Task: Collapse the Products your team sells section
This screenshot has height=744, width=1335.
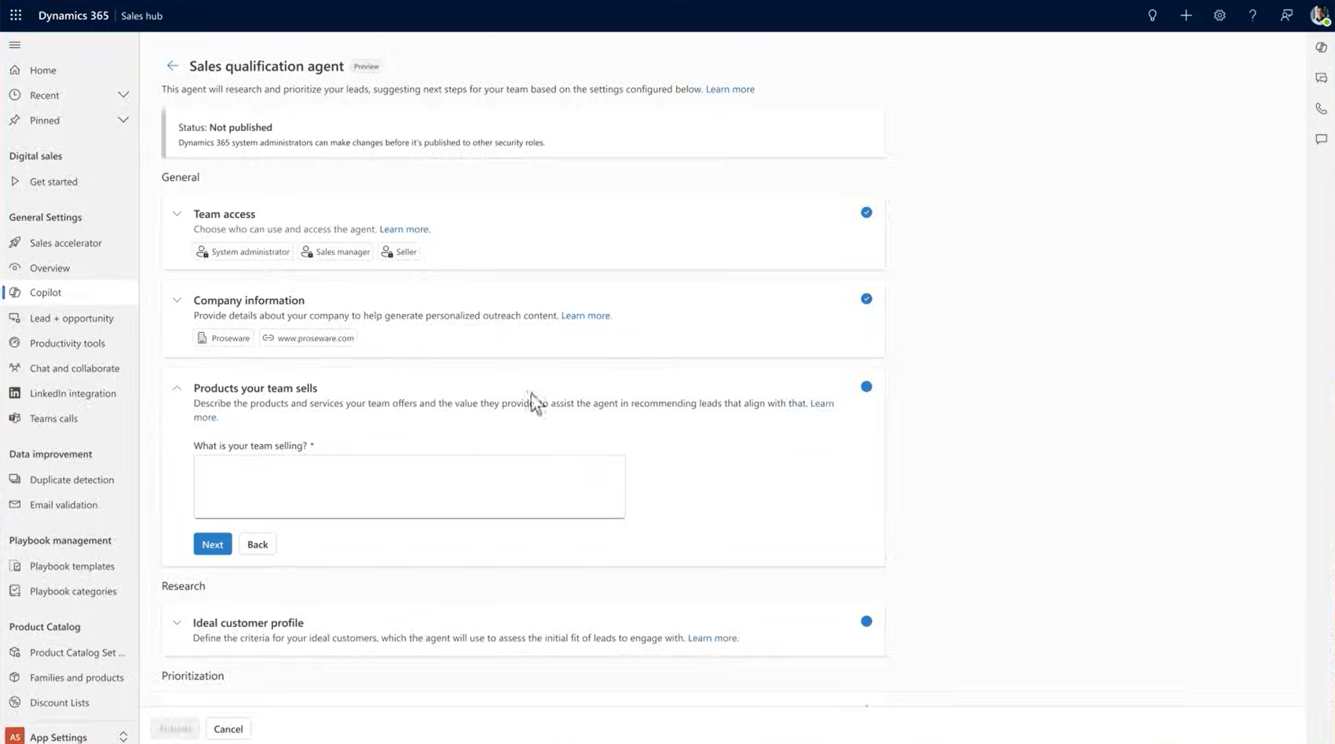Action: [x=177, y=388]
